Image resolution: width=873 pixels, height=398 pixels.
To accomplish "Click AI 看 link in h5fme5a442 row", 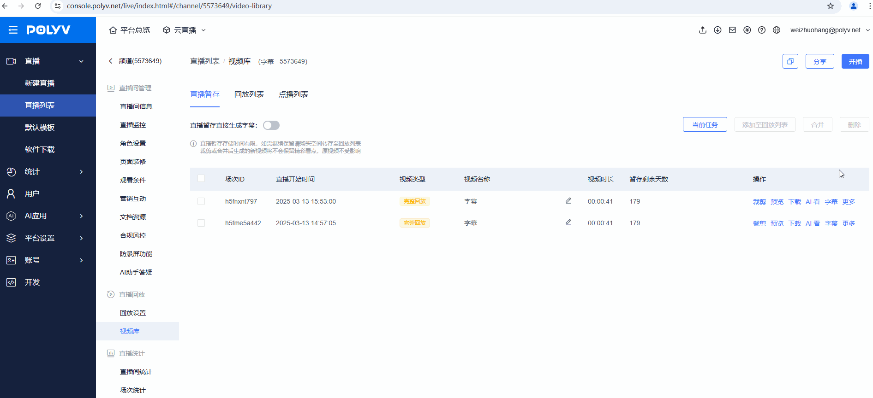I will point(813,223).
